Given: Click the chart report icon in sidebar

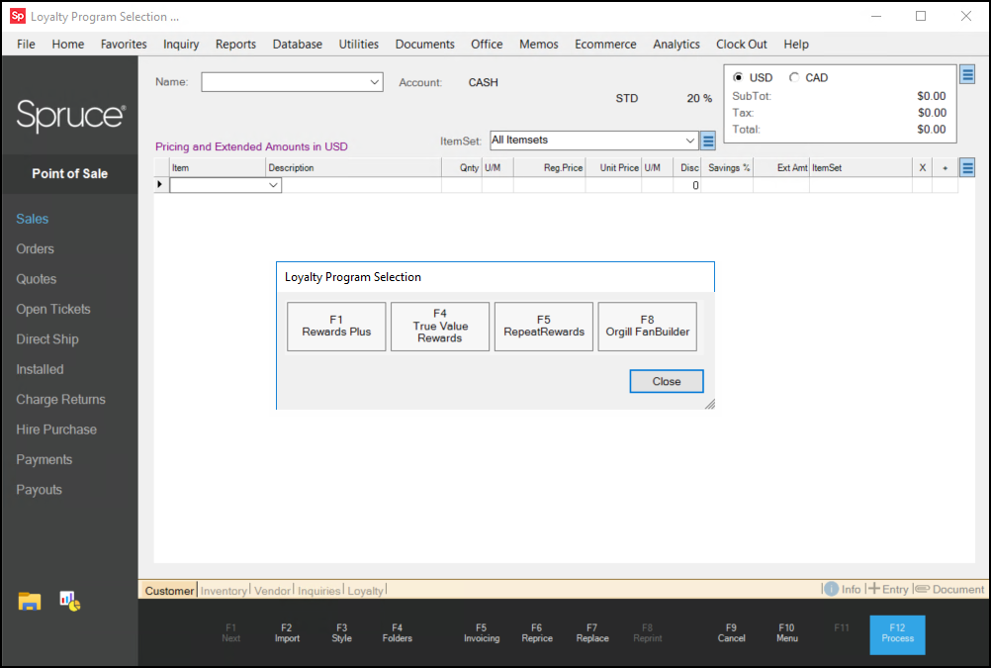Looking at the screenshot, I should (x=69, y=600).
